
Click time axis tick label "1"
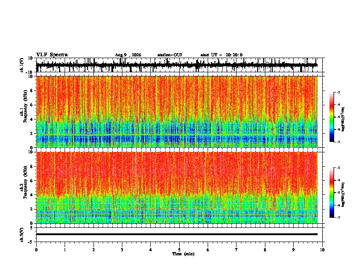click(x=65, y=250)
